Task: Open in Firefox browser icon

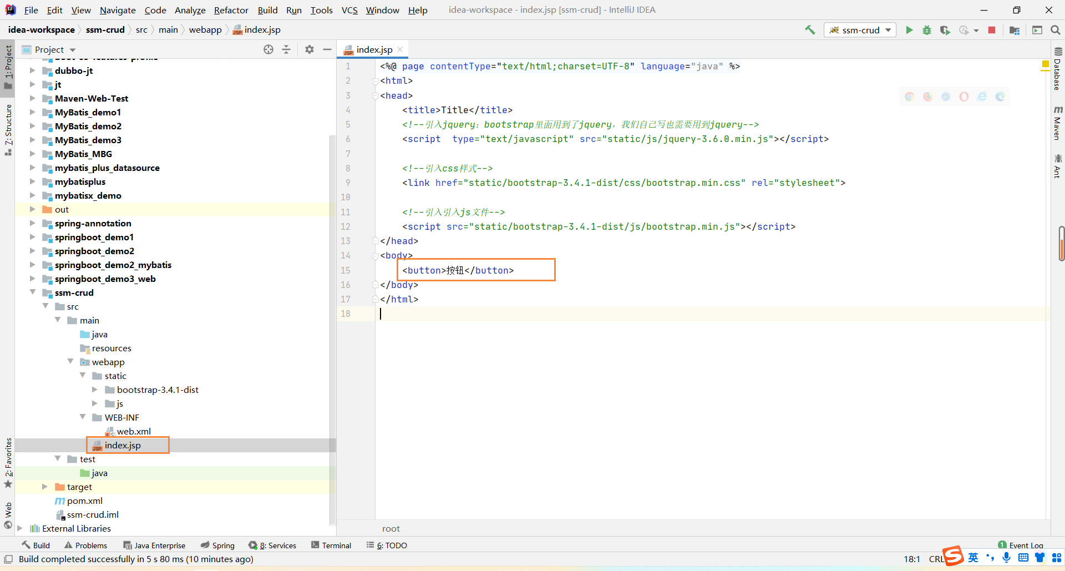Action: (x=928, y=97)
